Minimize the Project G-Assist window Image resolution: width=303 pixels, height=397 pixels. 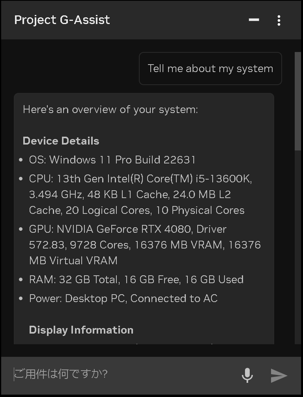254,20
